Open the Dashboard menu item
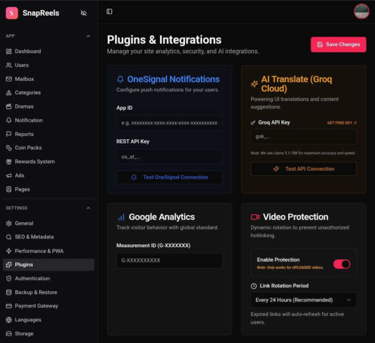The image size is (375, 343). (49, 51)
